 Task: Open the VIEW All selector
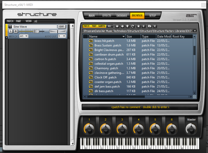click(x=50, y=21)
